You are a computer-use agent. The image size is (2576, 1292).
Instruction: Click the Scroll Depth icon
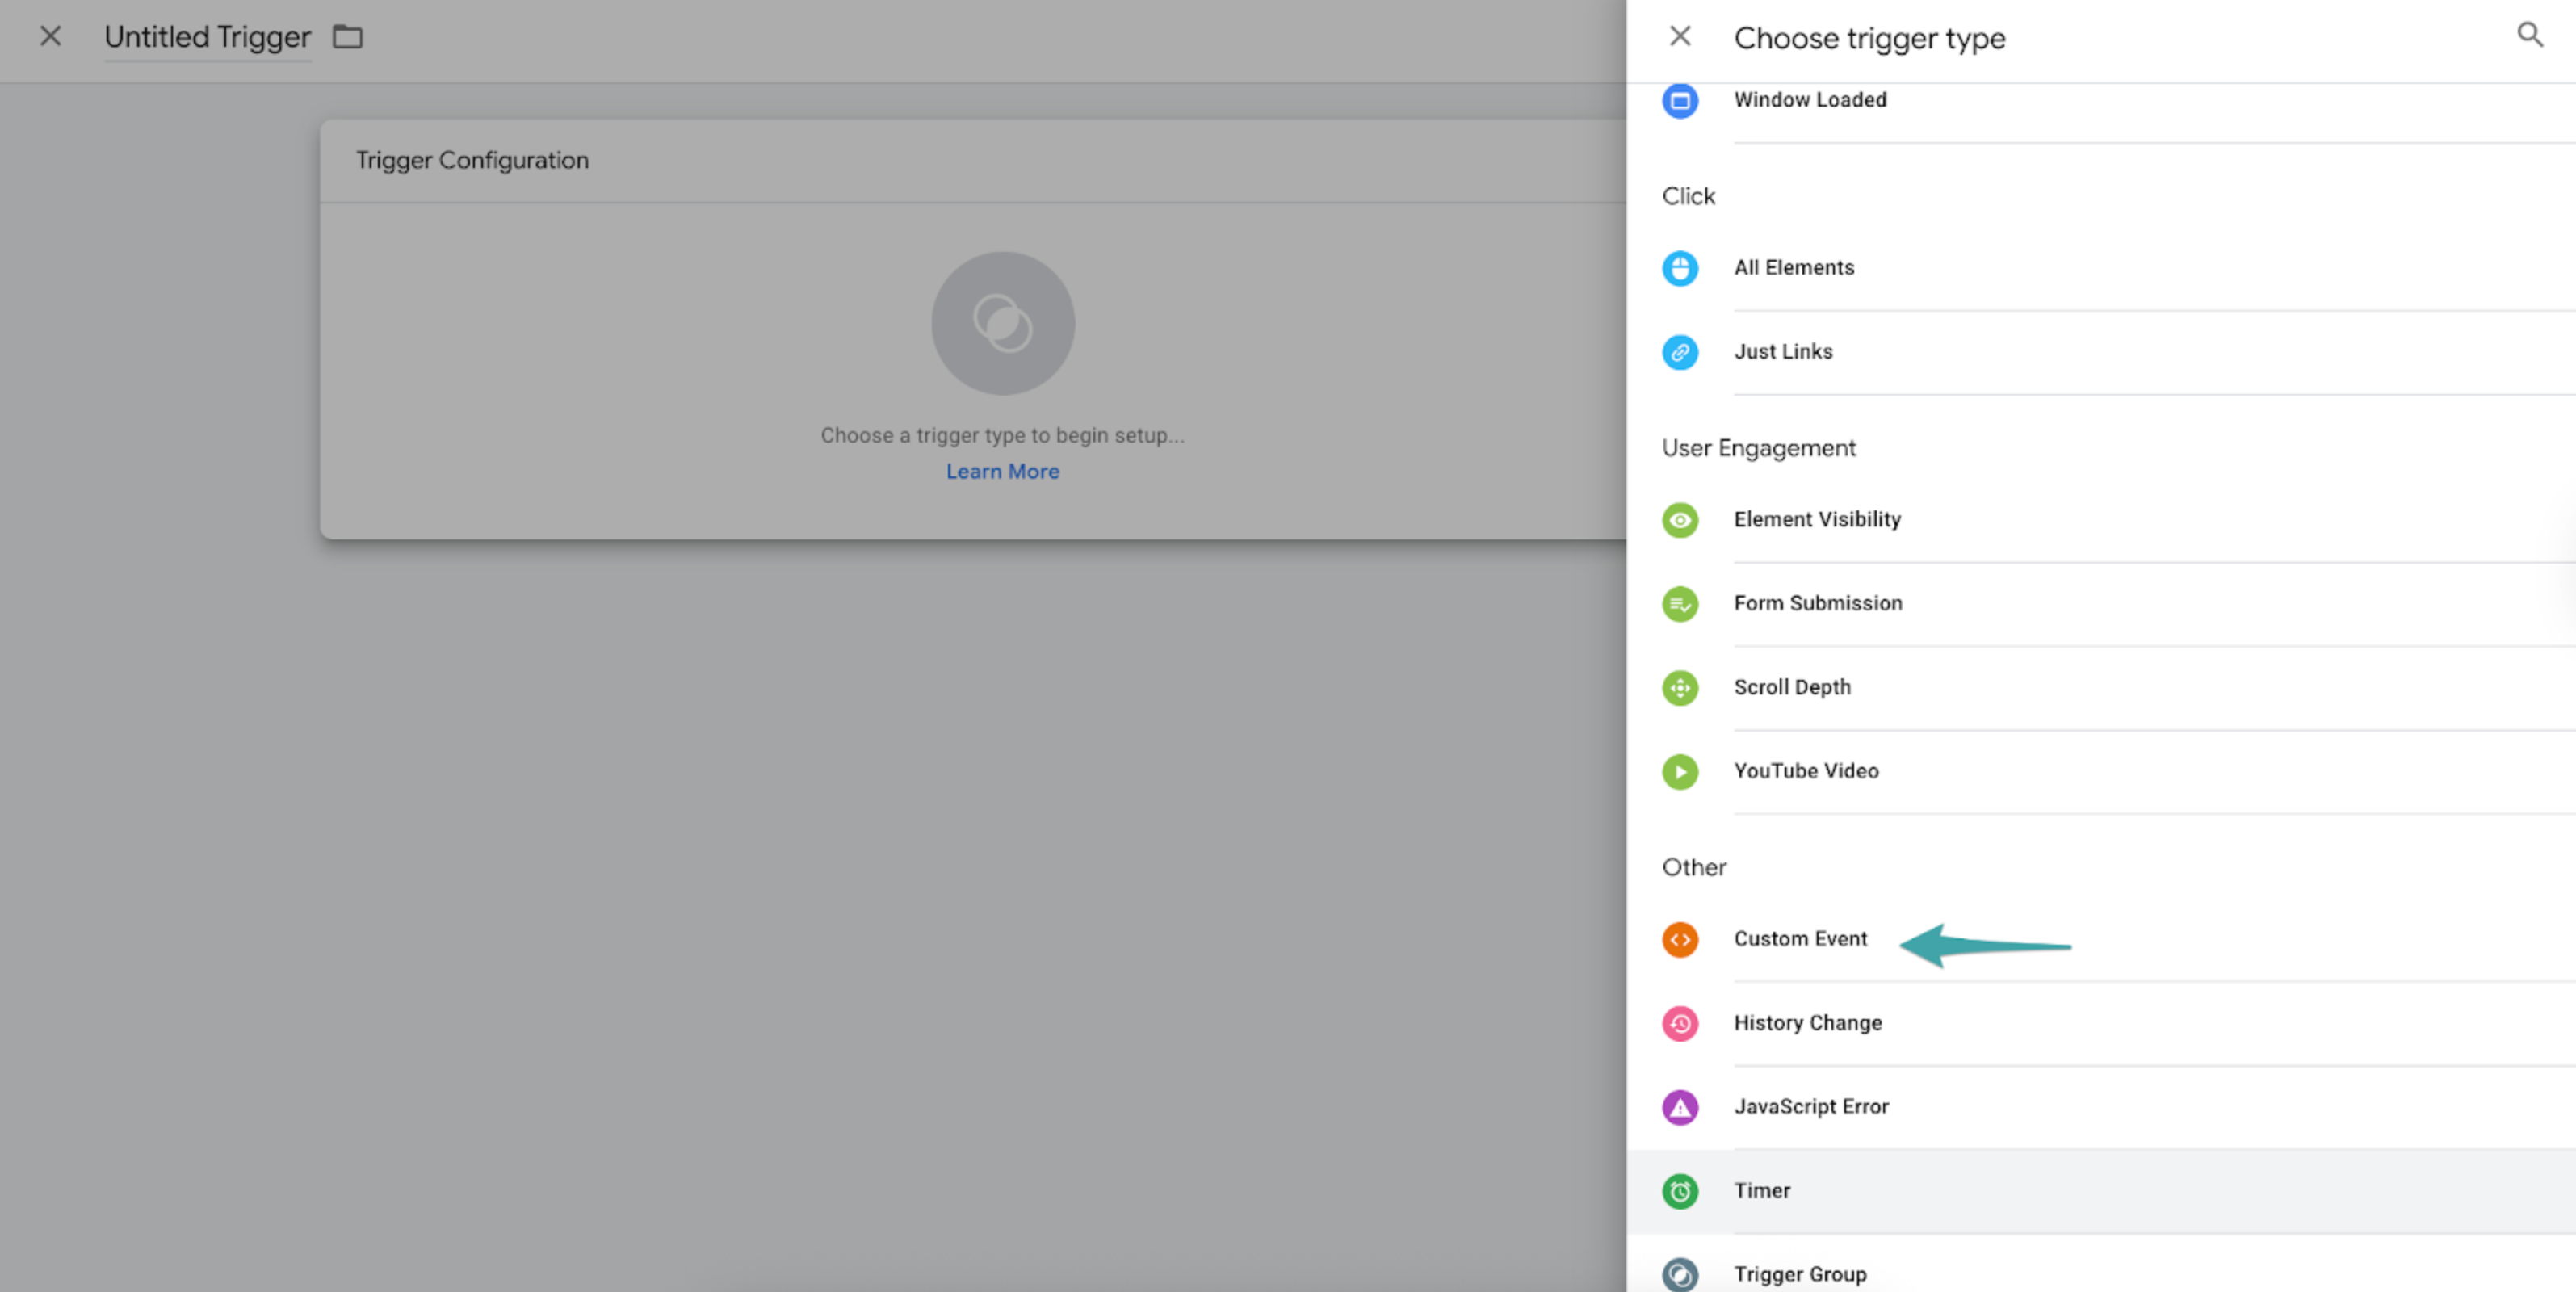[1680, 688]
